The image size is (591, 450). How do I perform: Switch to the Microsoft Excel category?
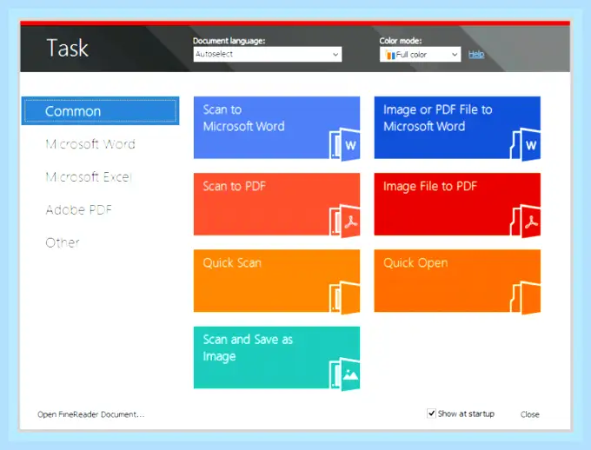89,176
